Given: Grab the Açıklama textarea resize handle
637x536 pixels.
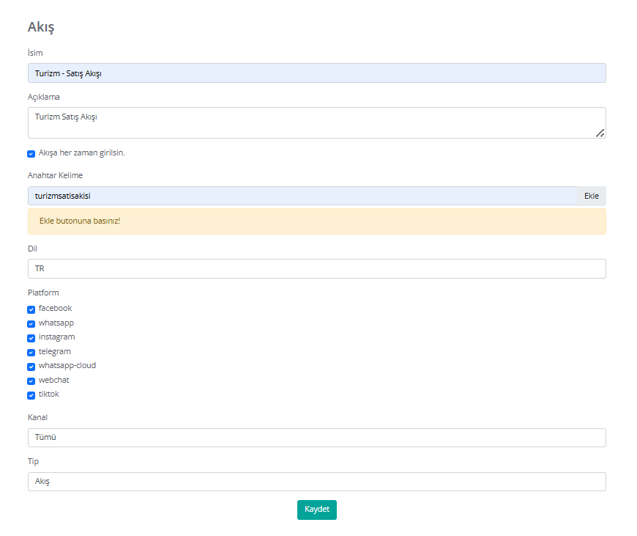Looking at the screenshot, I should [600, 133].
